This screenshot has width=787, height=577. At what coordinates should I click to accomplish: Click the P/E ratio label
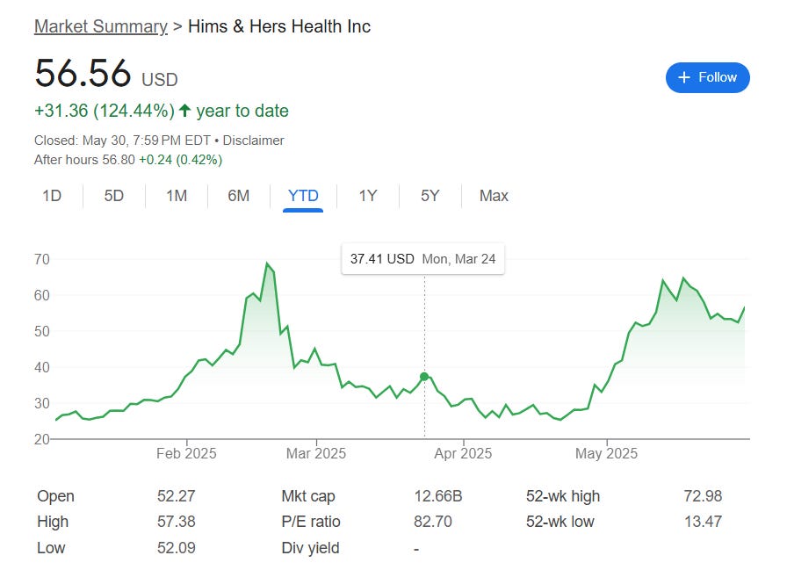click(311, 522)
